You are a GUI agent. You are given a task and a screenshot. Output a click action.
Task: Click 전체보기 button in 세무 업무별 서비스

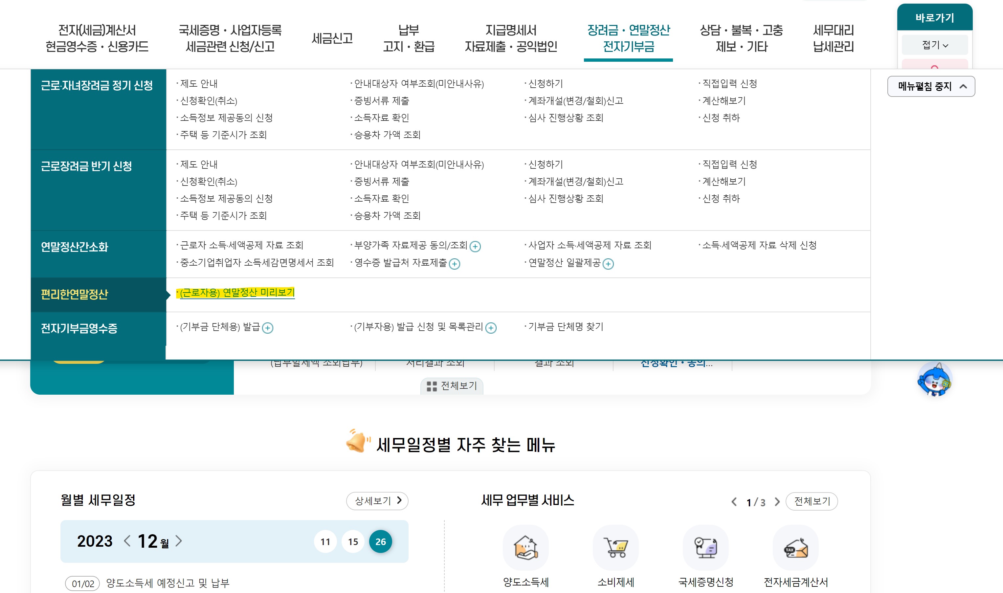(812, 501)
